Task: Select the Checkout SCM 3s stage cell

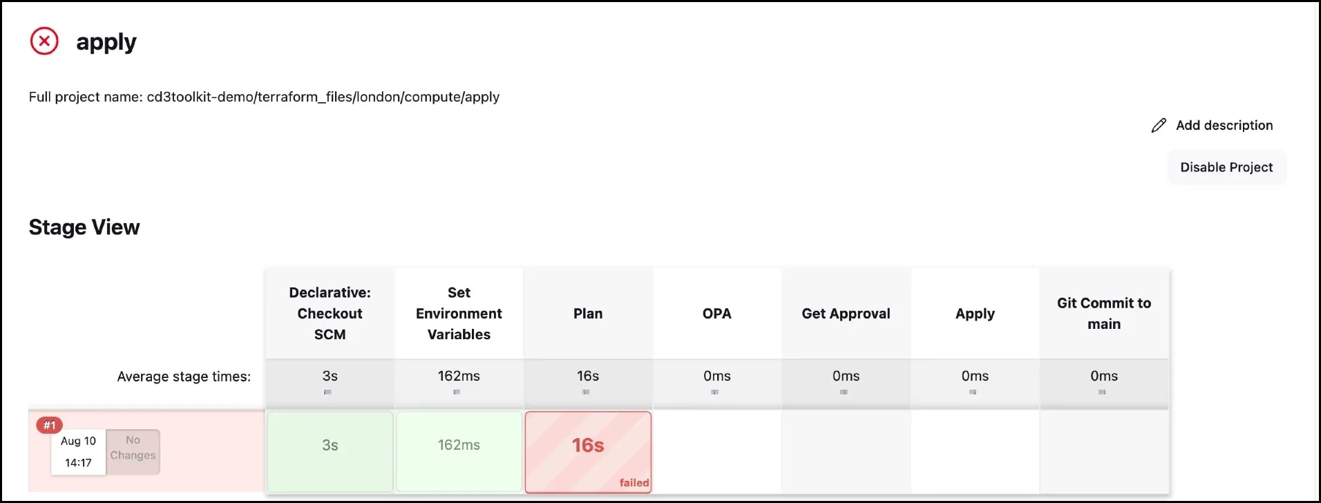Action: [330, 446]
